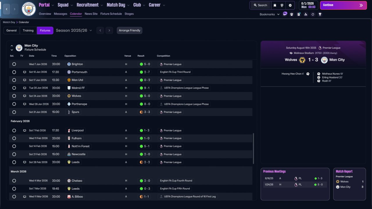This screenshot has height=209, width=372.
Task: Select the radio button for Brighton fixture
Action: [14, 64]
